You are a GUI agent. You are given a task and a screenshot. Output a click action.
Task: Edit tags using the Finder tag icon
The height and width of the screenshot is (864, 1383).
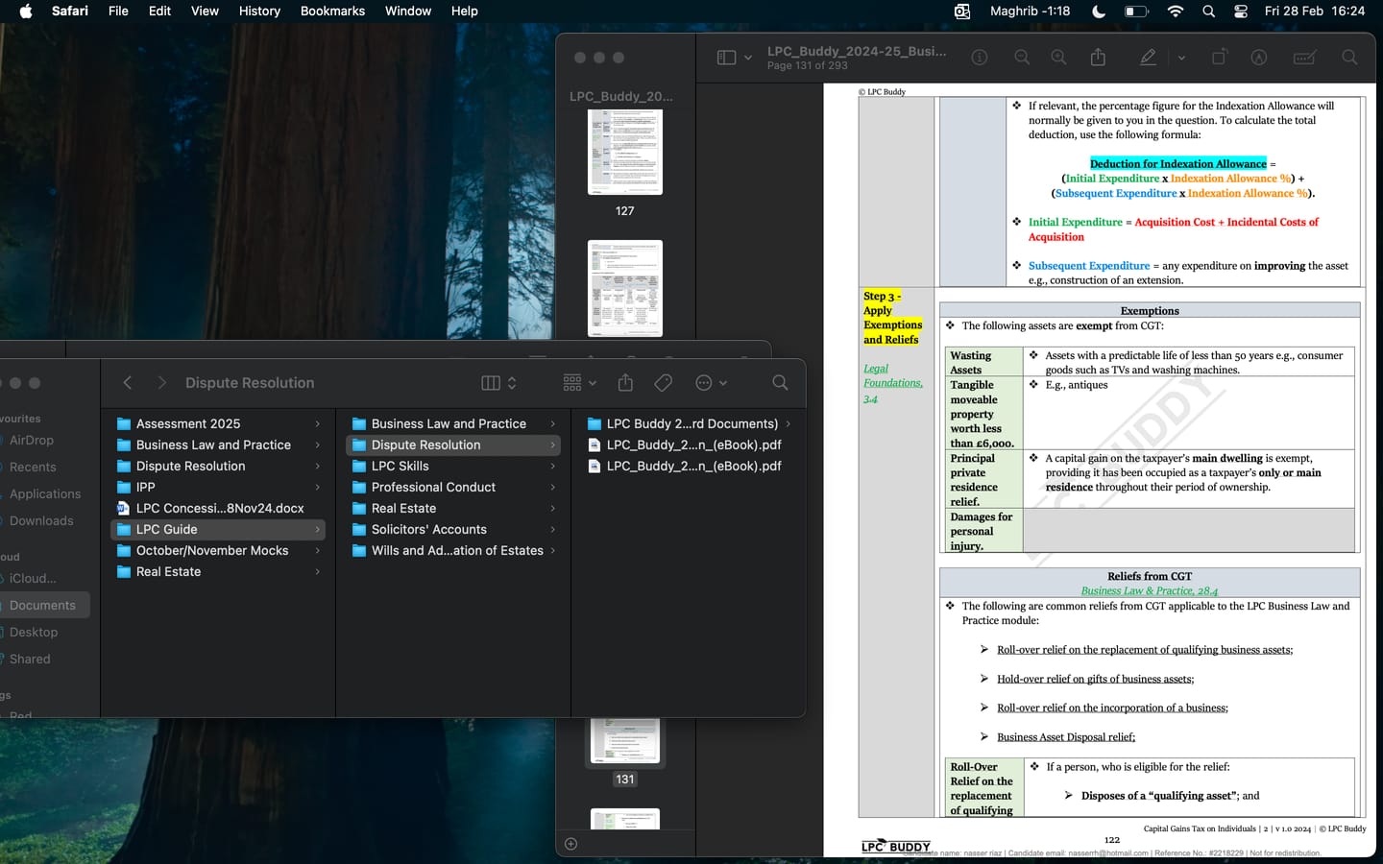[663, 383]
